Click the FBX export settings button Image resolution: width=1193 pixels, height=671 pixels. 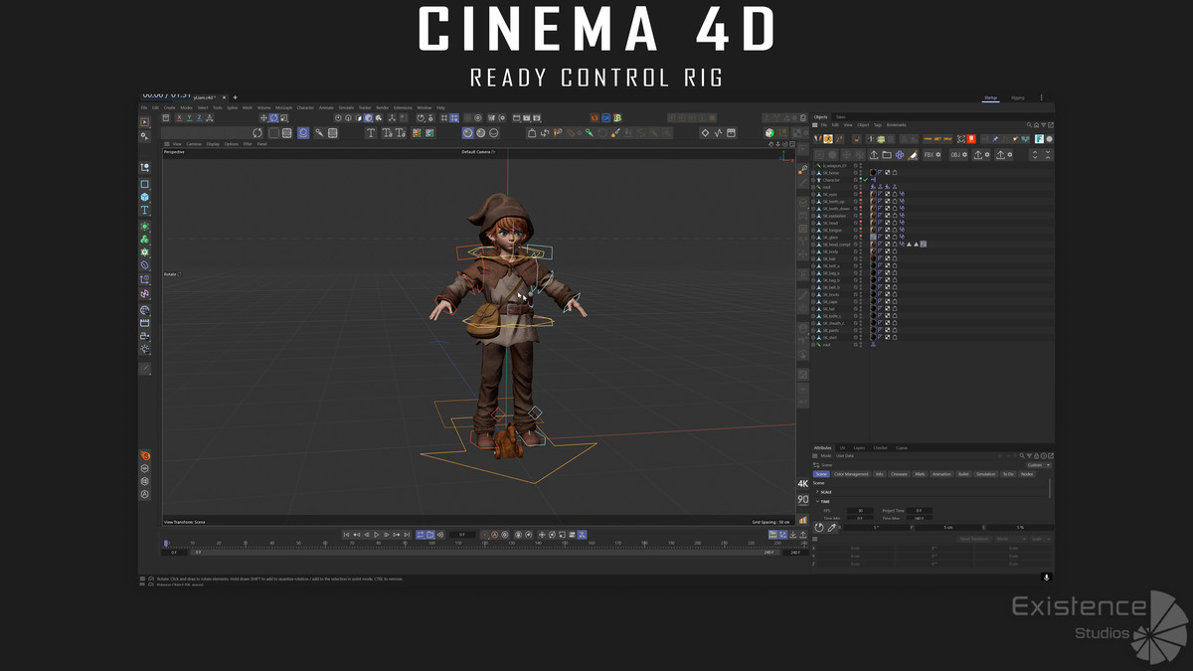pos(933,155)
